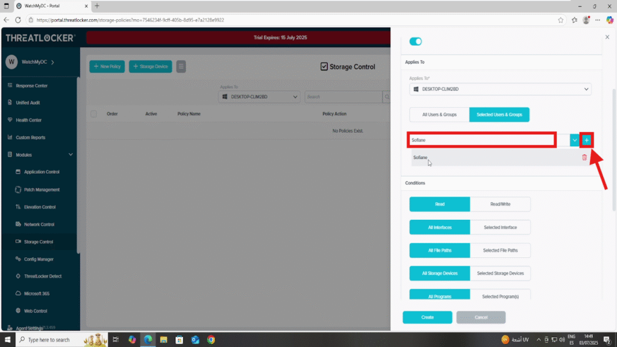Open Microsoft 365 module
Viewport: 617px width, 347px height.
coord(36,293)
